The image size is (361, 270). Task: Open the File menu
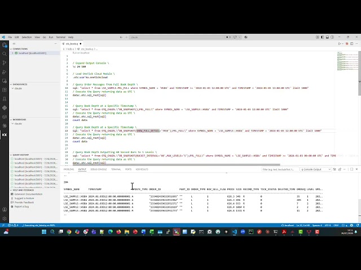[x=10, y=37]
